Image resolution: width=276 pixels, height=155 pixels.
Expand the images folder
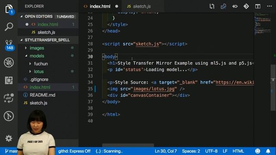coord(37,48)
